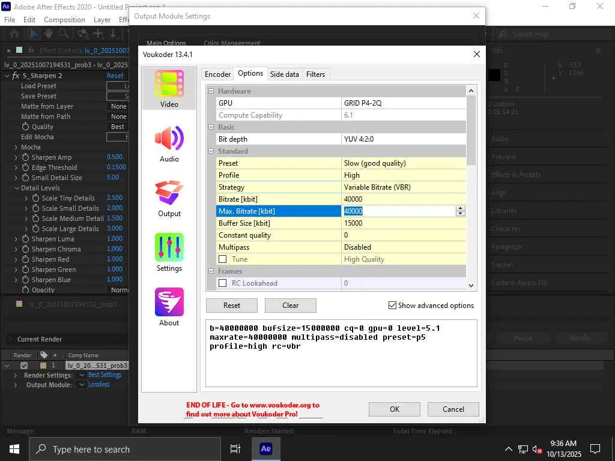The height and width of the screenshot is (461, 615).
Task: Collapse the S_Sharpen 2 effect
Action: tap(7, 76)
